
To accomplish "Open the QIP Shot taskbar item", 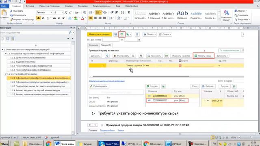I will [175, 144].
